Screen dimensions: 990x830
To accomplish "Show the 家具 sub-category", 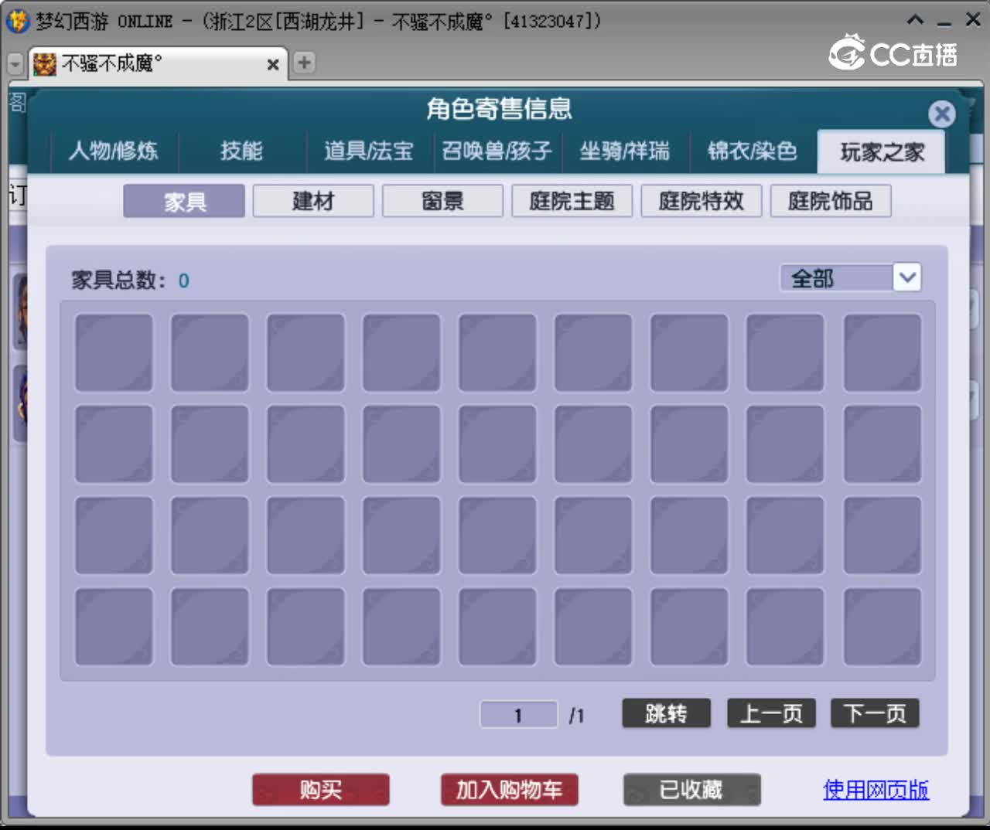I will [184, 201].
